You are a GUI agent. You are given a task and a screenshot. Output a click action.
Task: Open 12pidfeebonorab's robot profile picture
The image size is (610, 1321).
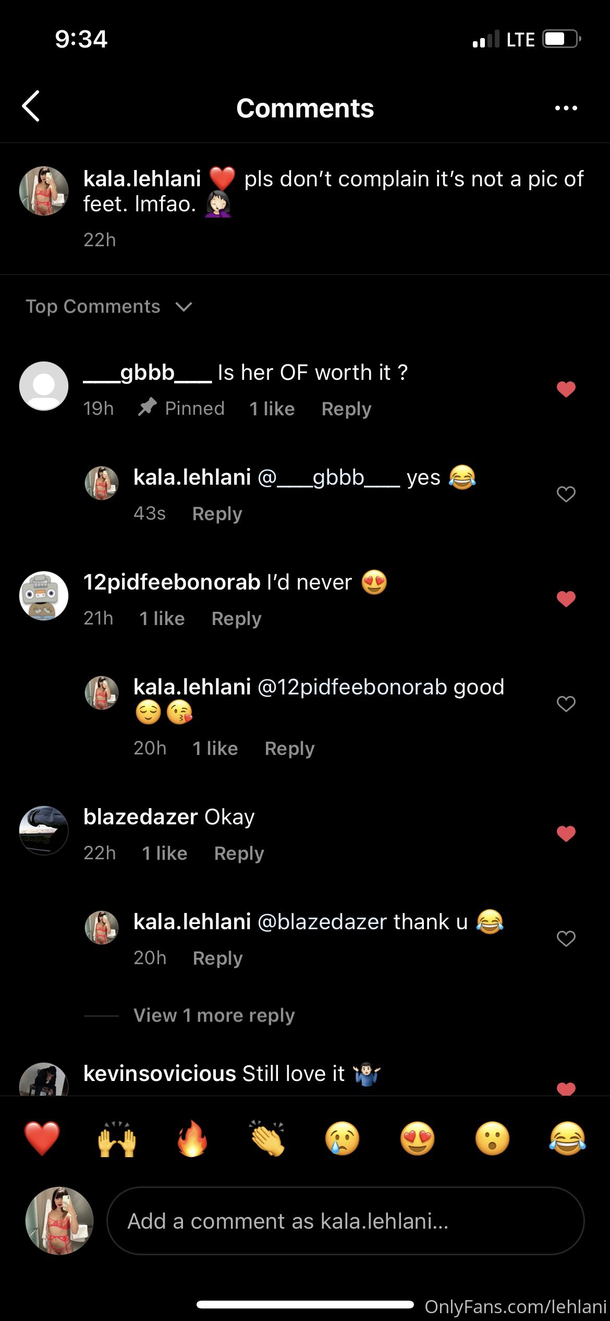[x=44, y=596]
